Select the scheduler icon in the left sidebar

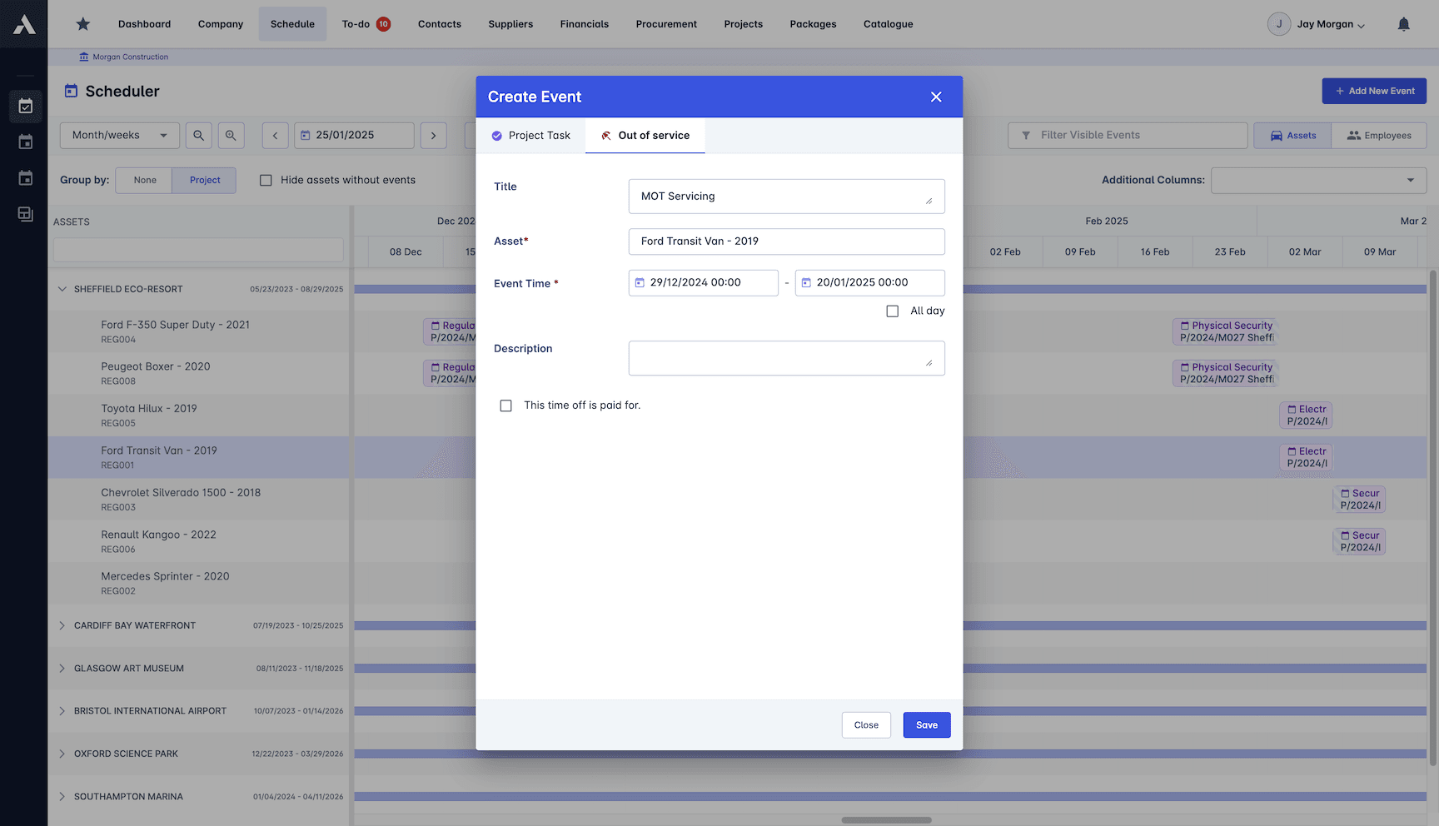tap(25, 107)
